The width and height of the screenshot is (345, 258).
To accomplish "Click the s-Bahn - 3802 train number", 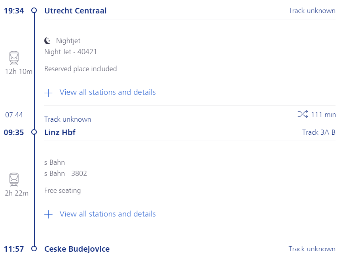I will [x=66, y=173].
